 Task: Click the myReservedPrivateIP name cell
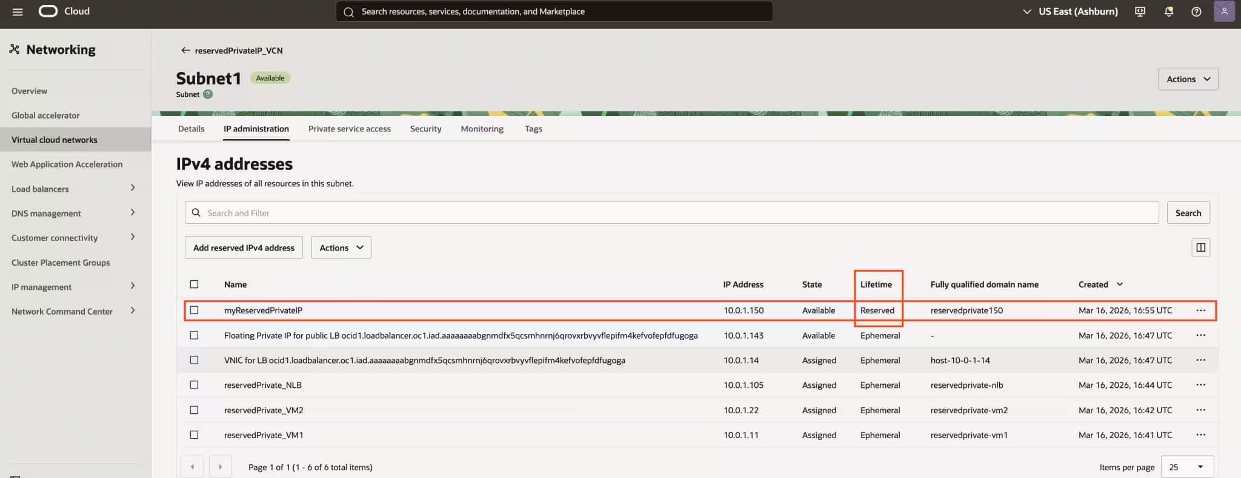263,310
